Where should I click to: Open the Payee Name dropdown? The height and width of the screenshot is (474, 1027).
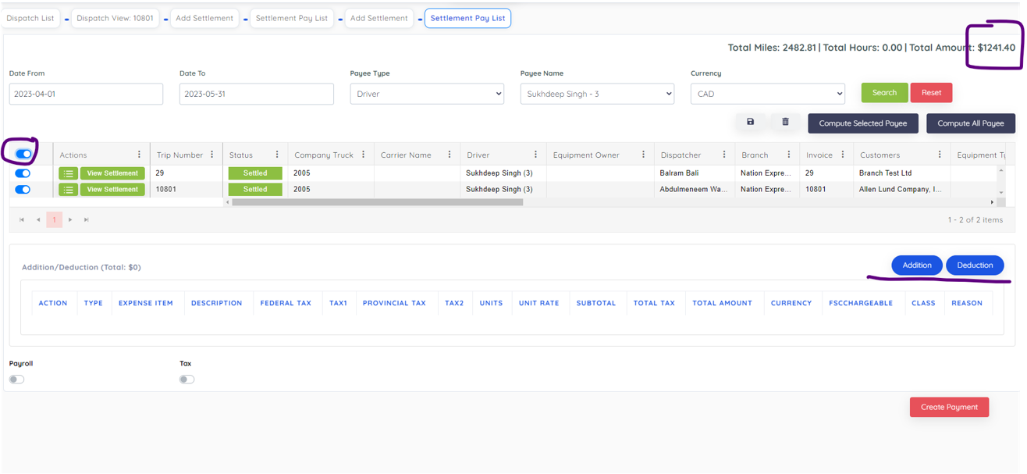click(597, 94)
